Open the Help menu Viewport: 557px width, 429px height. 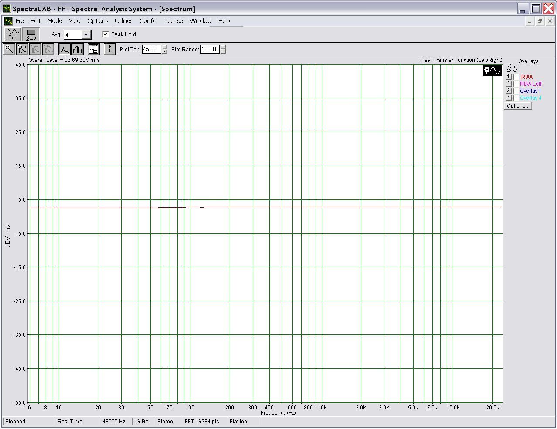coord(224,21)
